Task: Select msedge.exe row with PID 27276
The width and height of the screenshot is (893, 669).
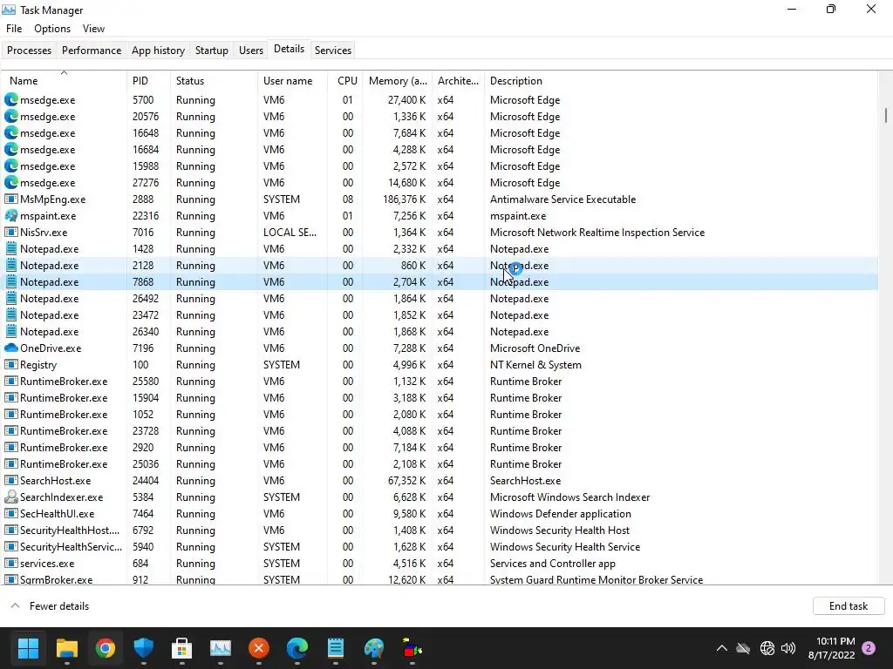Action: 440,183
